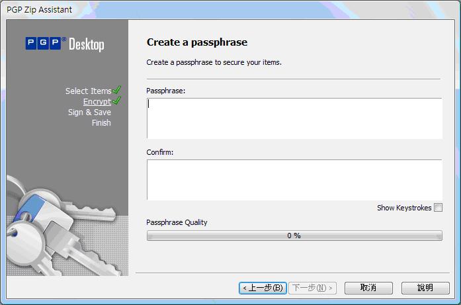
Task: Jump to the Sign & Save step
Action: pyautogui.click(x=89, y=112)
